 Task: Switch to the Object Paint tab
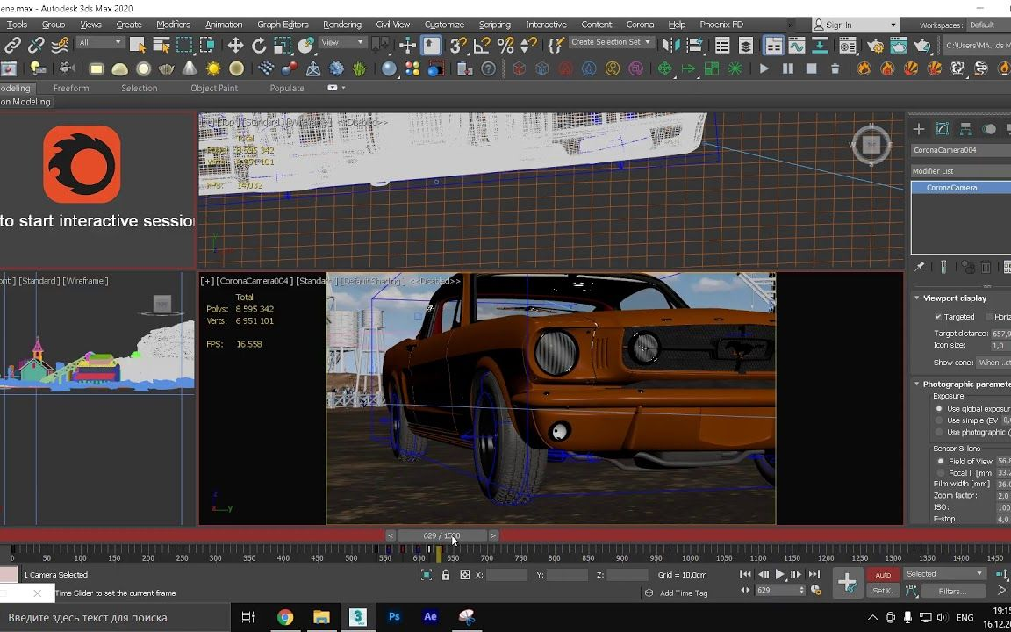click(x=214, y=88)
